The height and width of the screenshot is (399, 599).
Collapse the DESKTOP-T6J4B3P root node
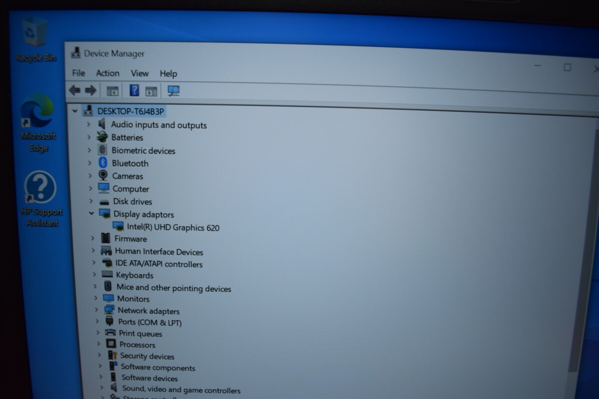75,111
